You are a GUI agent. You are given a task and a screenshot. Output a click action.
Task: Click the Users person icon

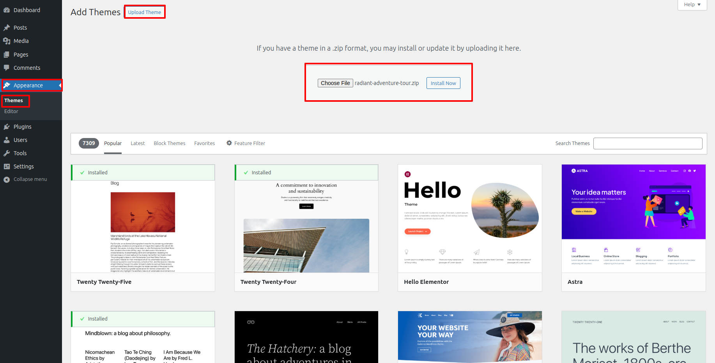[x=7, y=140]
